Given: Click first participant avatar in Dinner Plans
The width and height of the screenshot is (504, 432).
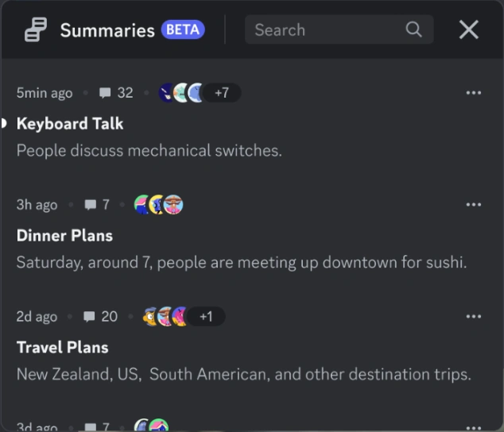Looking at the screenshot, I should pyautogui.click(x=143, y=205).
